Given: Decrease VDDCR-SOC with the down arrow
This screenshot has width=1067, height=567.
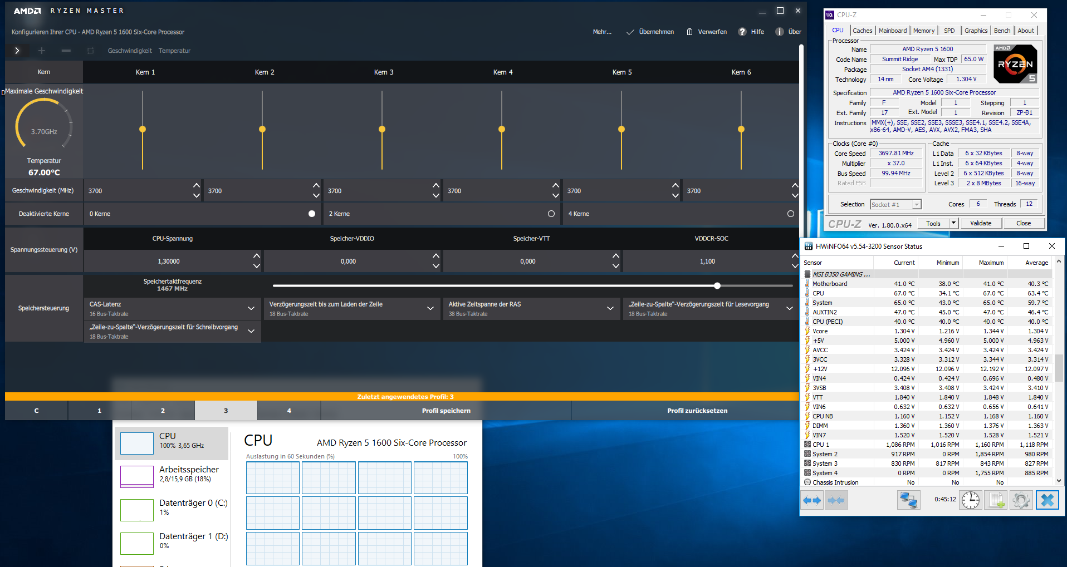Looking at the screenshot, I should (x=795, y=267).
